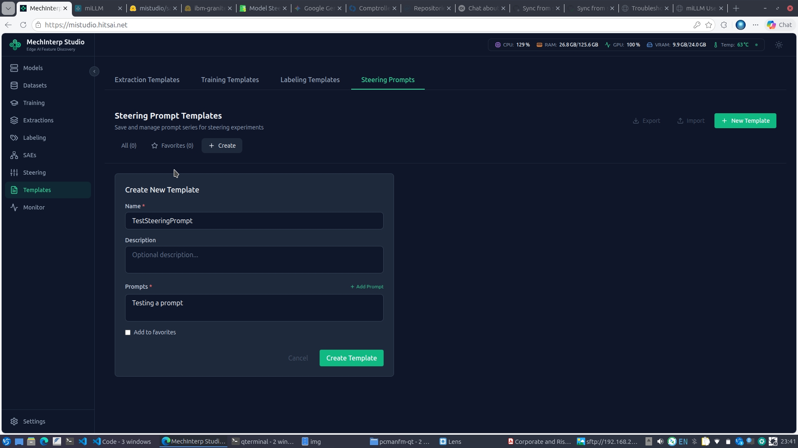Open VS Code windows from the taskbar

(x=122, y=442)
